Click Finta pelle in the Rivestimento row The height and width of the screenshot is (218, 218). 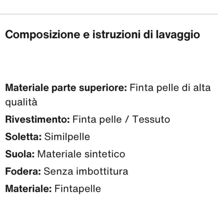pyautogui.click(x=97, y=120)
